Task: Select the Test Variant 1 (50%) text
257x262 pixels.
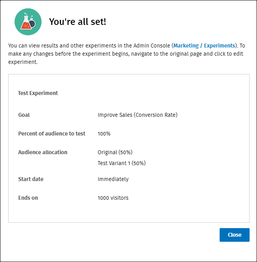Action: click(x=121, y=163)
